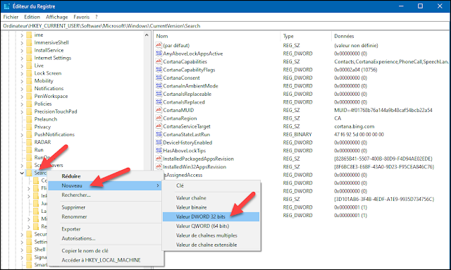Click the CortanaIsReplaceable value icon
The height and width of the screenshot is (270, 451).
pyautogui.click(x=159, y=94)
